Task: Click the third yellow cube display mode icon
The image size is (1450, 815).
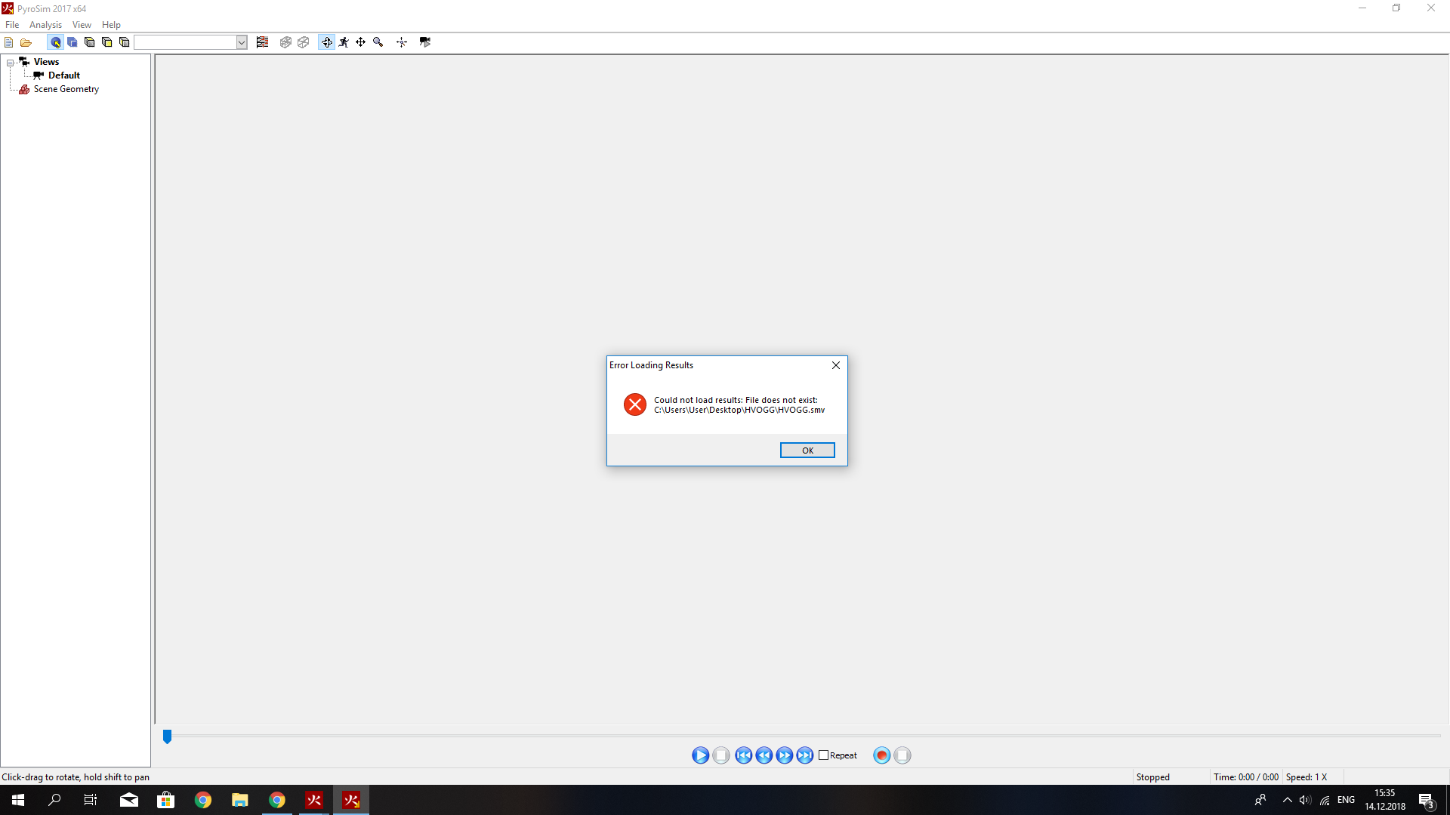Action: point(125,42)
